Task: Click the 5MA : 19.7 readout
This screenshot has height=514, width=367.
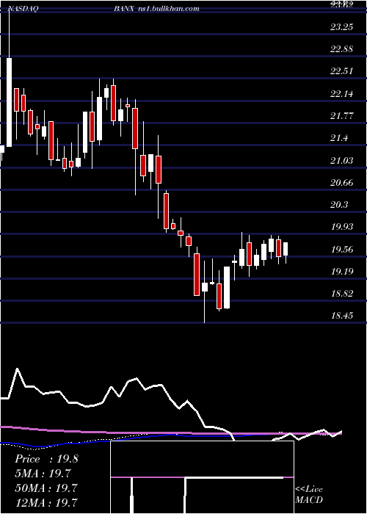Action: pos(43,474)
